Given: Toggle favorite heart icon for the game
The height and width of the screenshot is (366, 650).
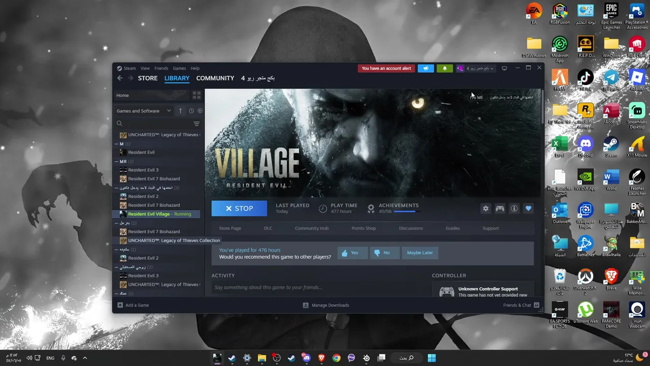Looking at the screenshot, I should click(529, 208).
